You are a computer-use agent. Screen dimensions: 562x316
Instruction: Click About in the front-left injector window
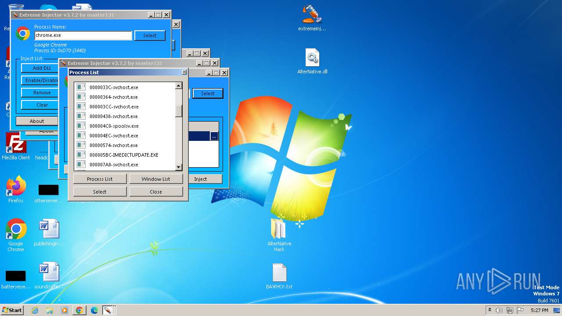[x=37, y=121]
